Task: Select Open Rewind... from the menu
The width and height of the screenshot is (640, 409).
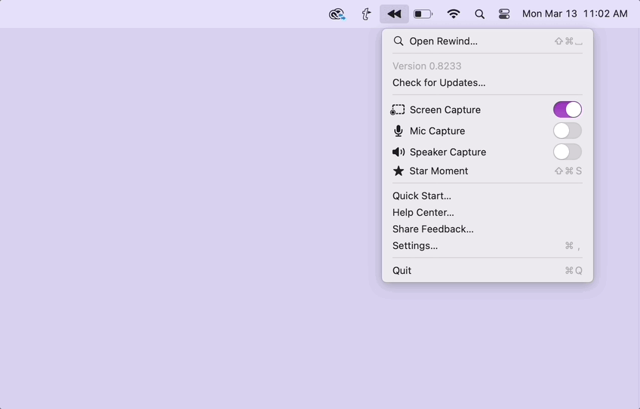Action: pos(488,41)
